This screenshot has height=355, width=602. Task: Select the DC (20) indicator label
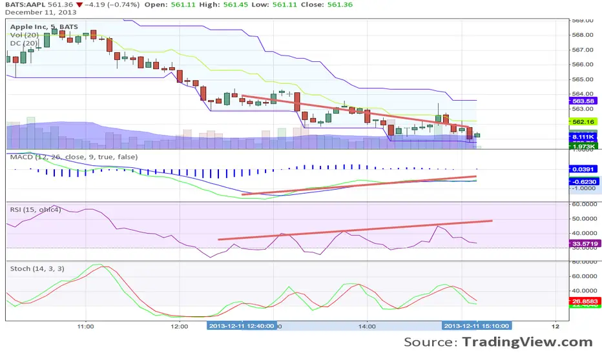coord(24,43)
